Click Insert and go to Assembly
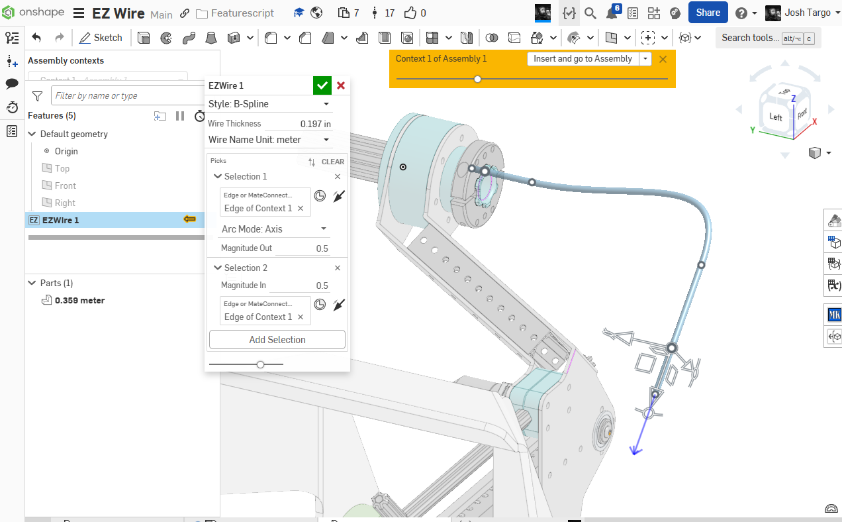Image resolution: width=842 pixels, height=522 pixels. click(583, 58)
